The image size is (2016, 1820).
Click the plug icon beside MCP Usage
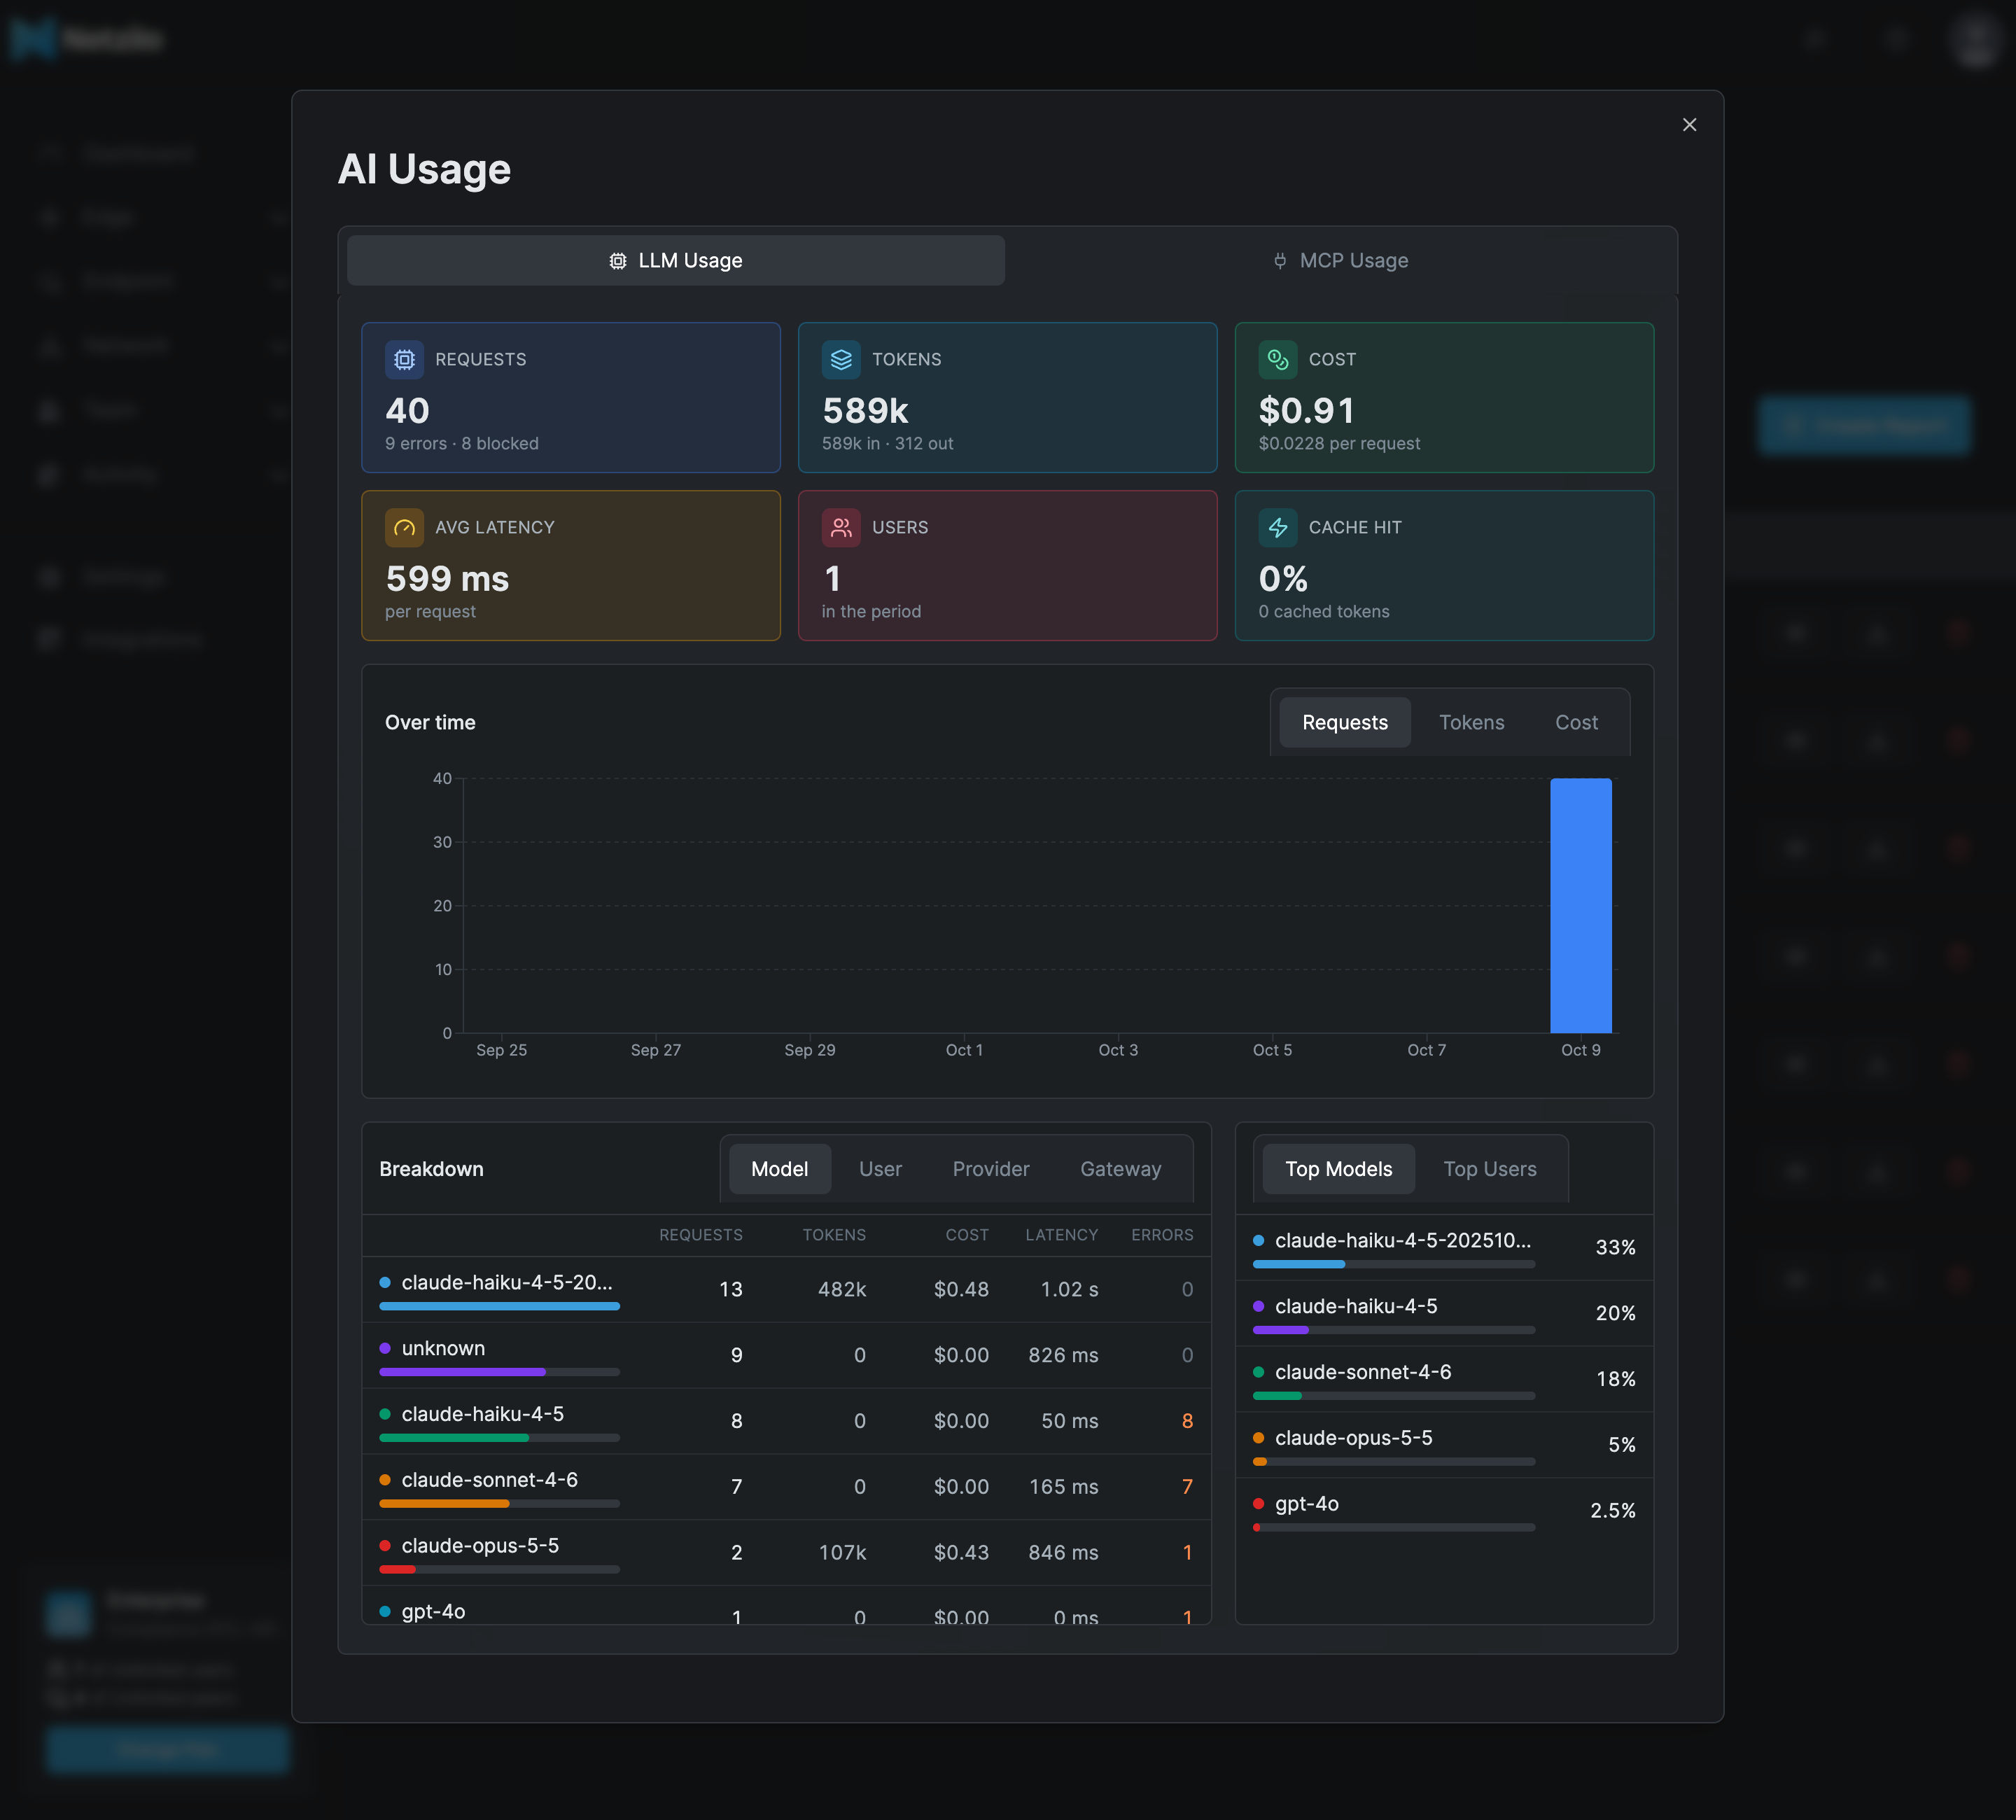click(x=1280, y=261)
